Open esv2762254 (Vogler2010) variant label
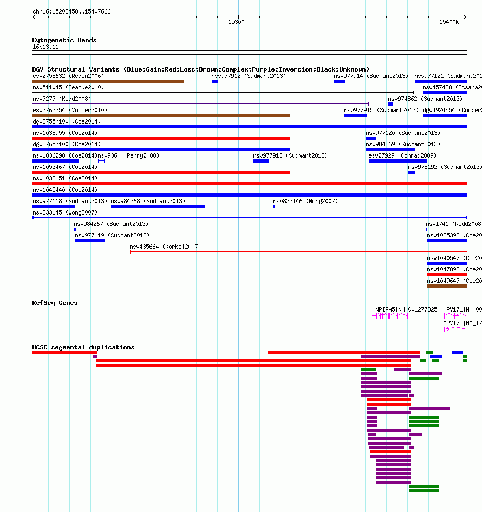This screenshot has height=512, width=482. [x=70, y=110]
